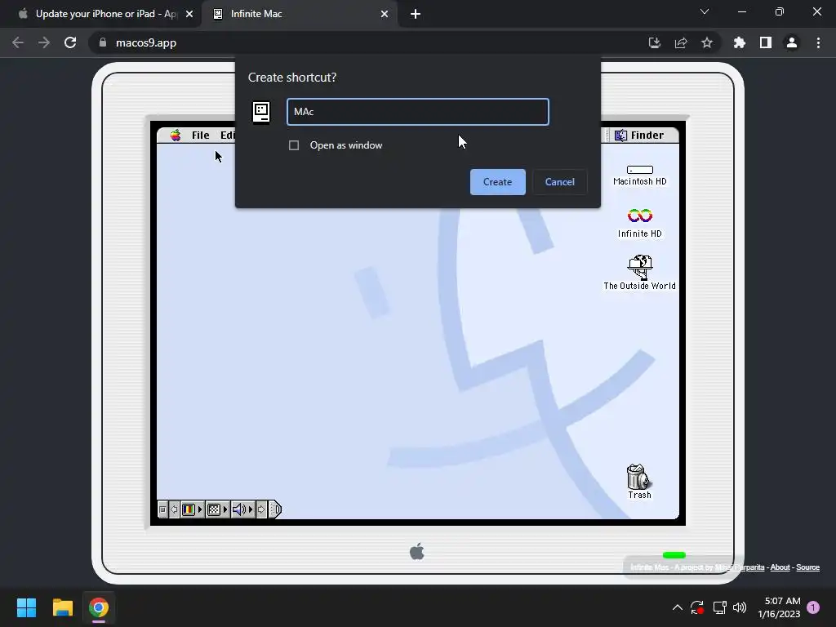Click the shortcut name input field
836x627 pixels.
pos(418,112)
